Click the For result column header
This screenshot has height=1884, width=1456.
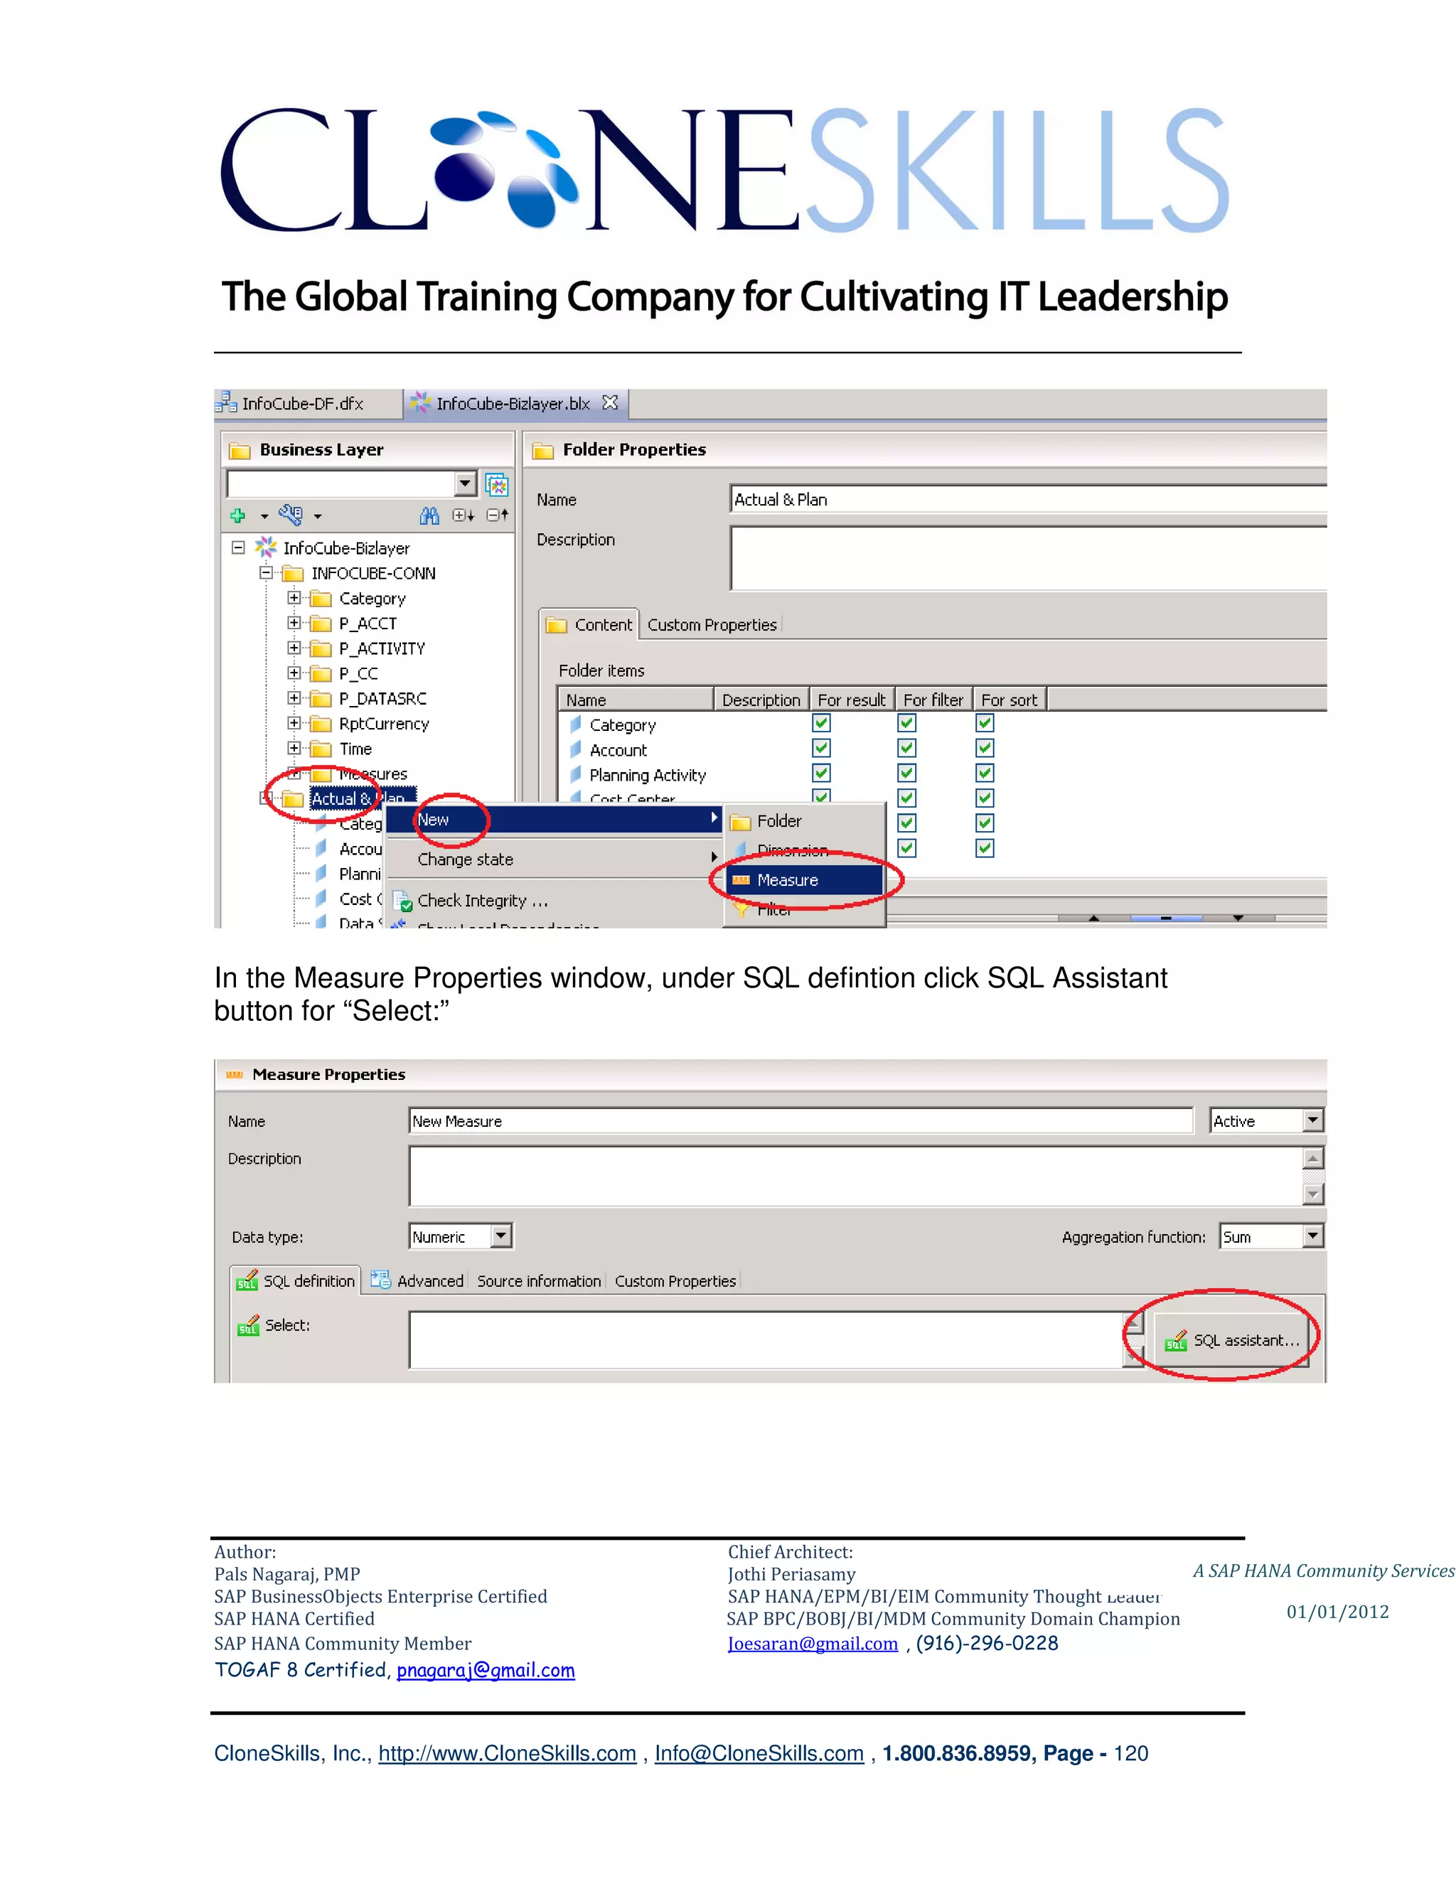(851, 700)
